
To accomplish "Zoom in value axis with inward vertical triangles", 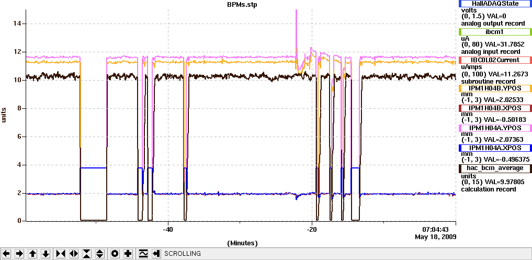I will [87, 254].
